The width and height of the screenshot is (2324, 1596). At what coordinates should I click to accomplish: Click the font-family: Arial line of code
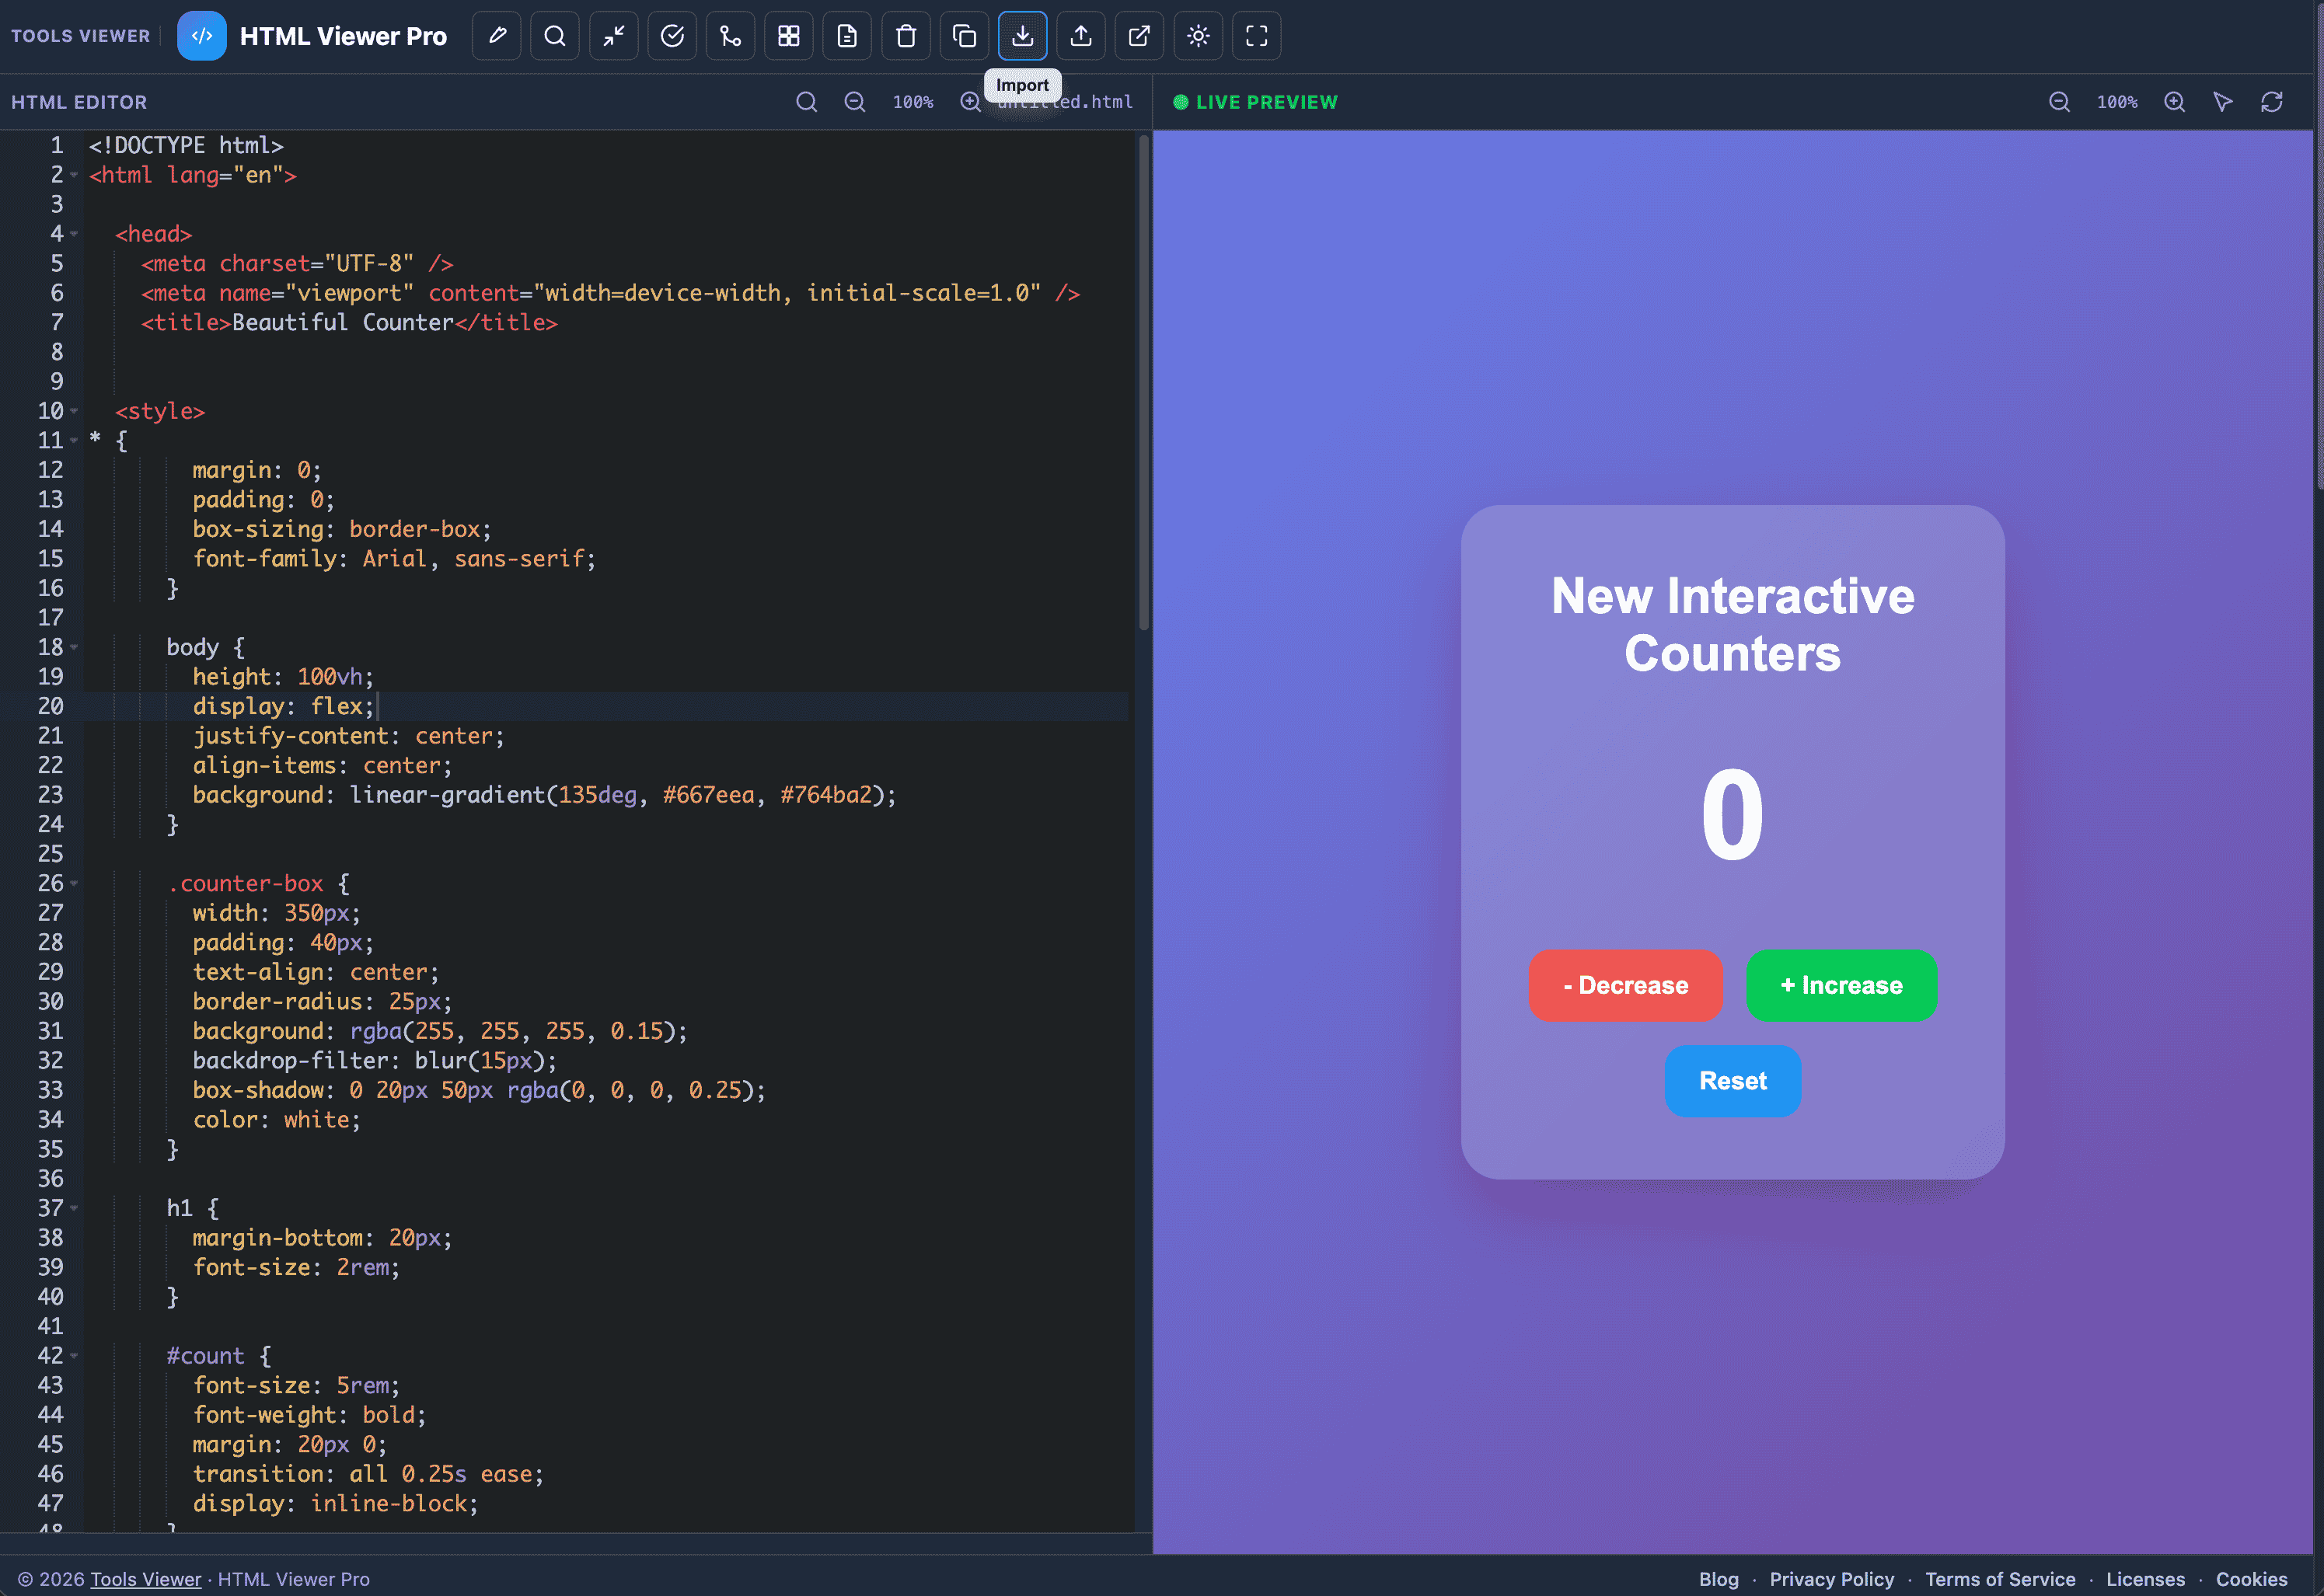tap(394, 559)
